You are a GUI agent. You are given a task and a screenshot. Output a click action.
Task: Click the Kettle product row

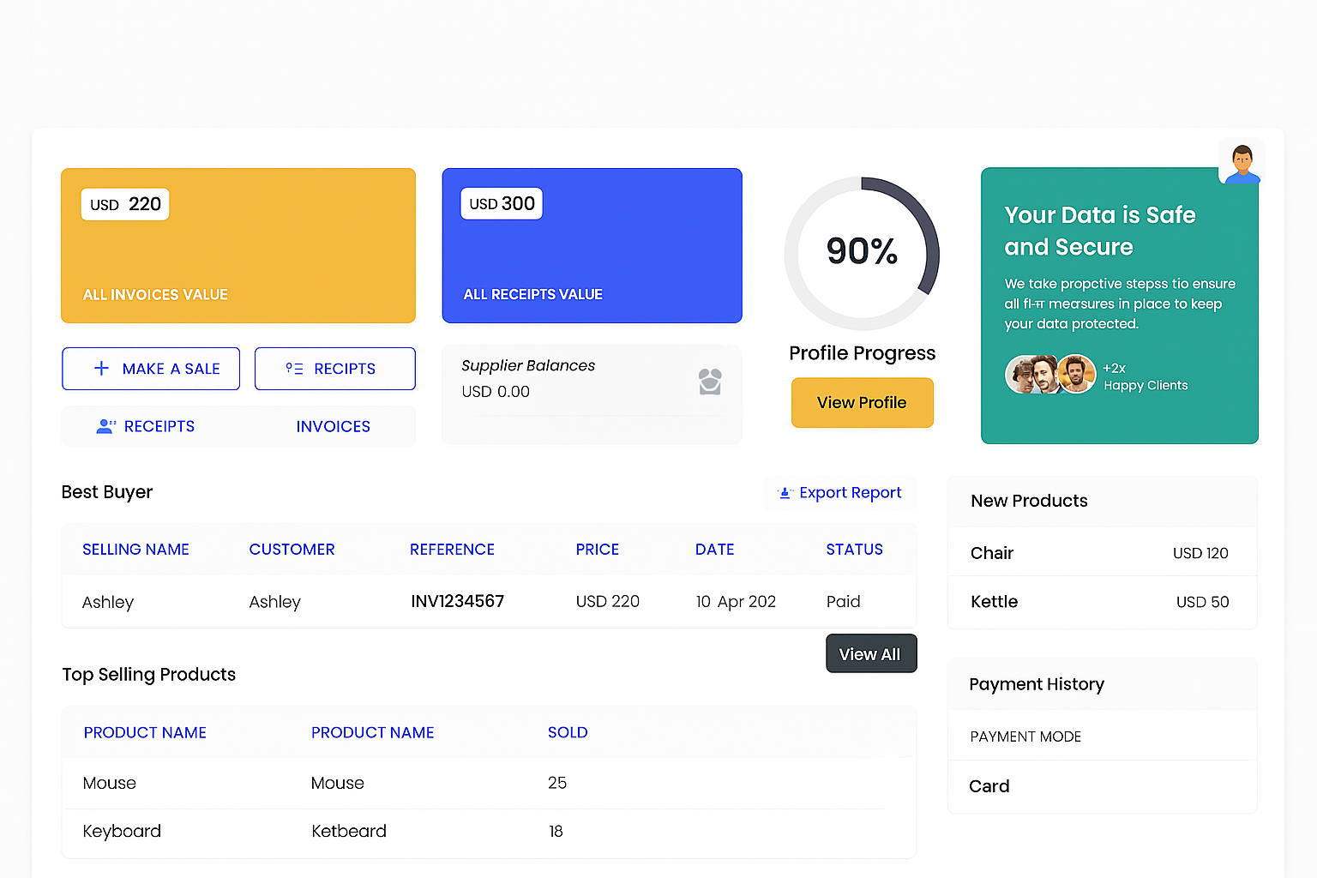(1102, 601)
